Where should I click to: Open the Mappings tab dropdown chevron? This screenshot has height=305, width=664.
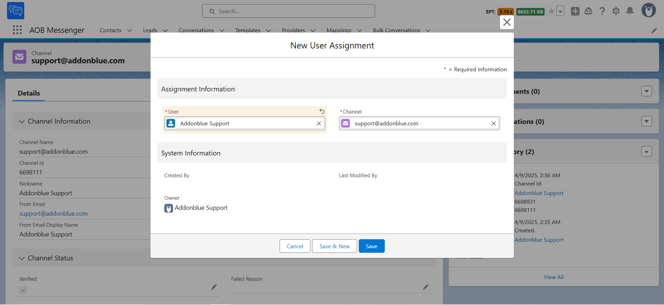pos(360,30)
